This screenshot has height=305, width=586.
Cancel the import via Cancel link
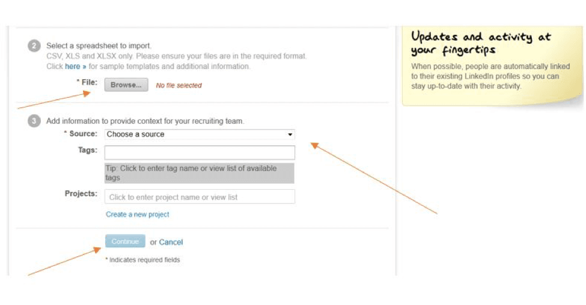[171, 243]
